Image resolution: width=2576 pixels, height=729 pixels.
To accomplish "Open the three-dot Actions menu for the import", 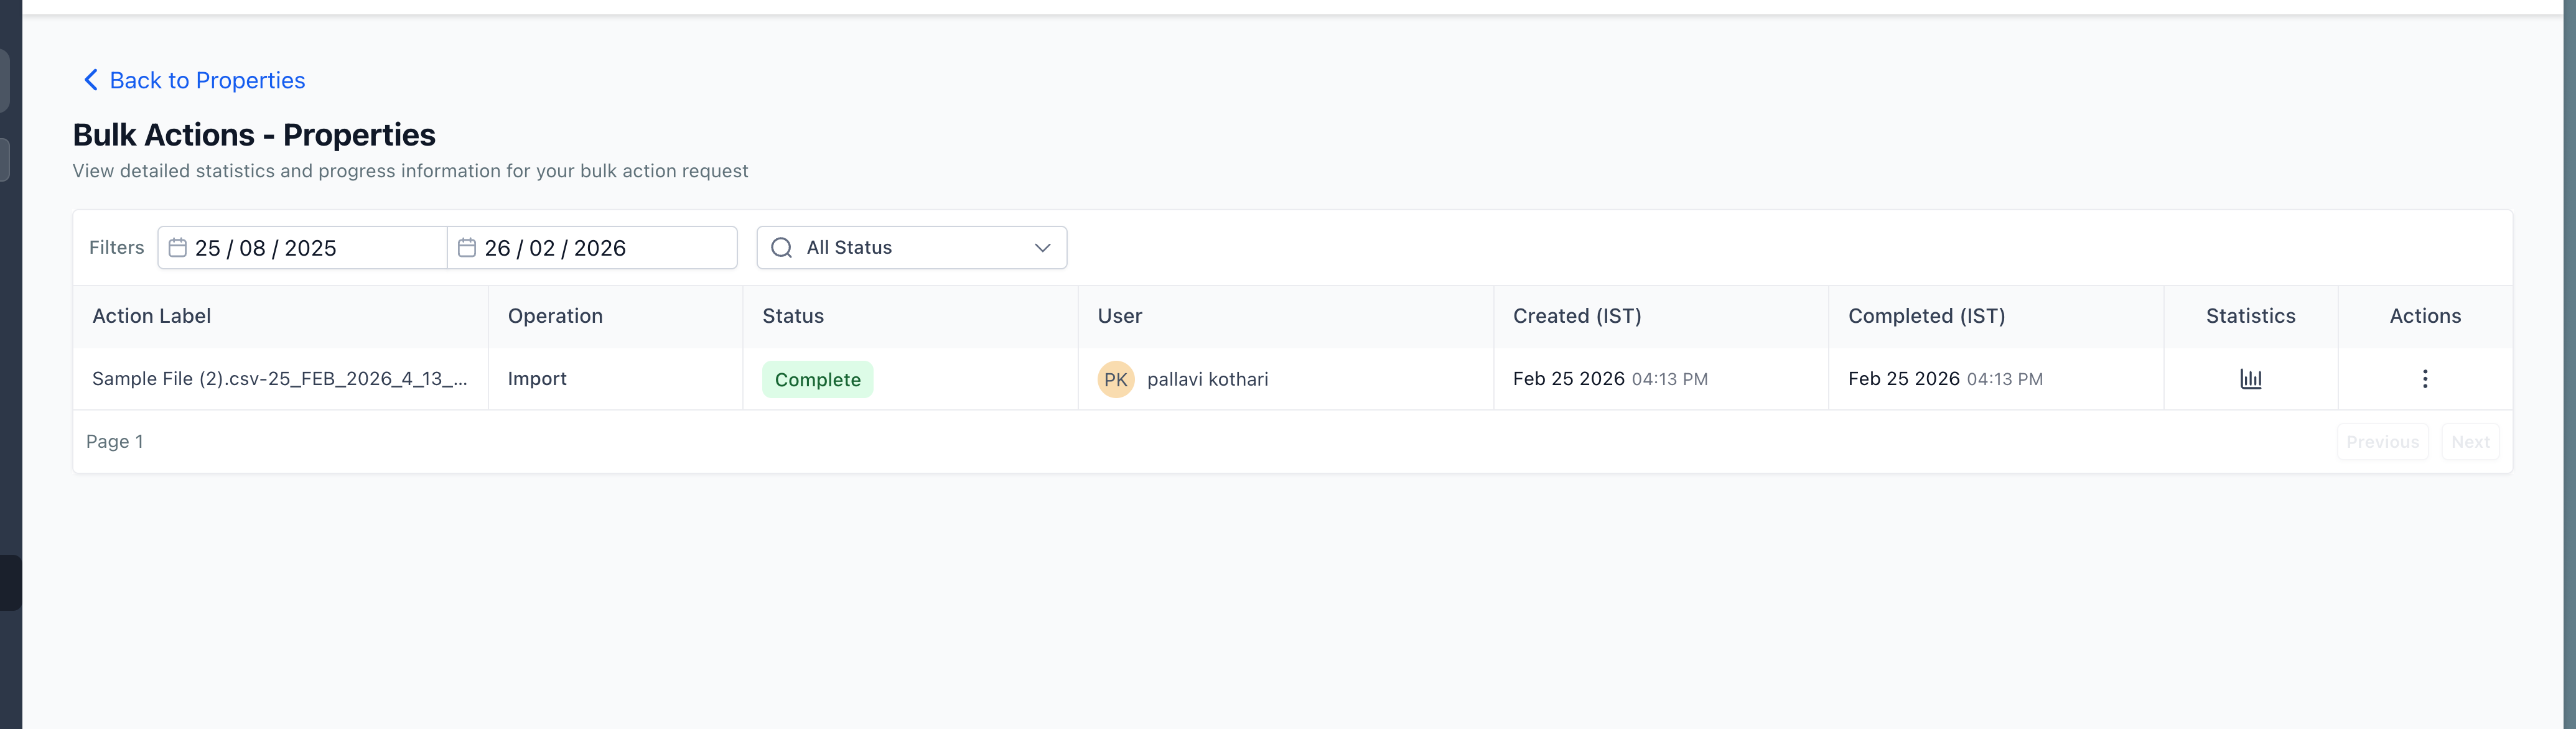I will tap(2425, 379).
